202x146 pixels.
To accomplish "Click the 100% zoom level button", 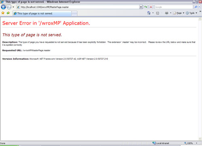I will click(x=189, y=143).
